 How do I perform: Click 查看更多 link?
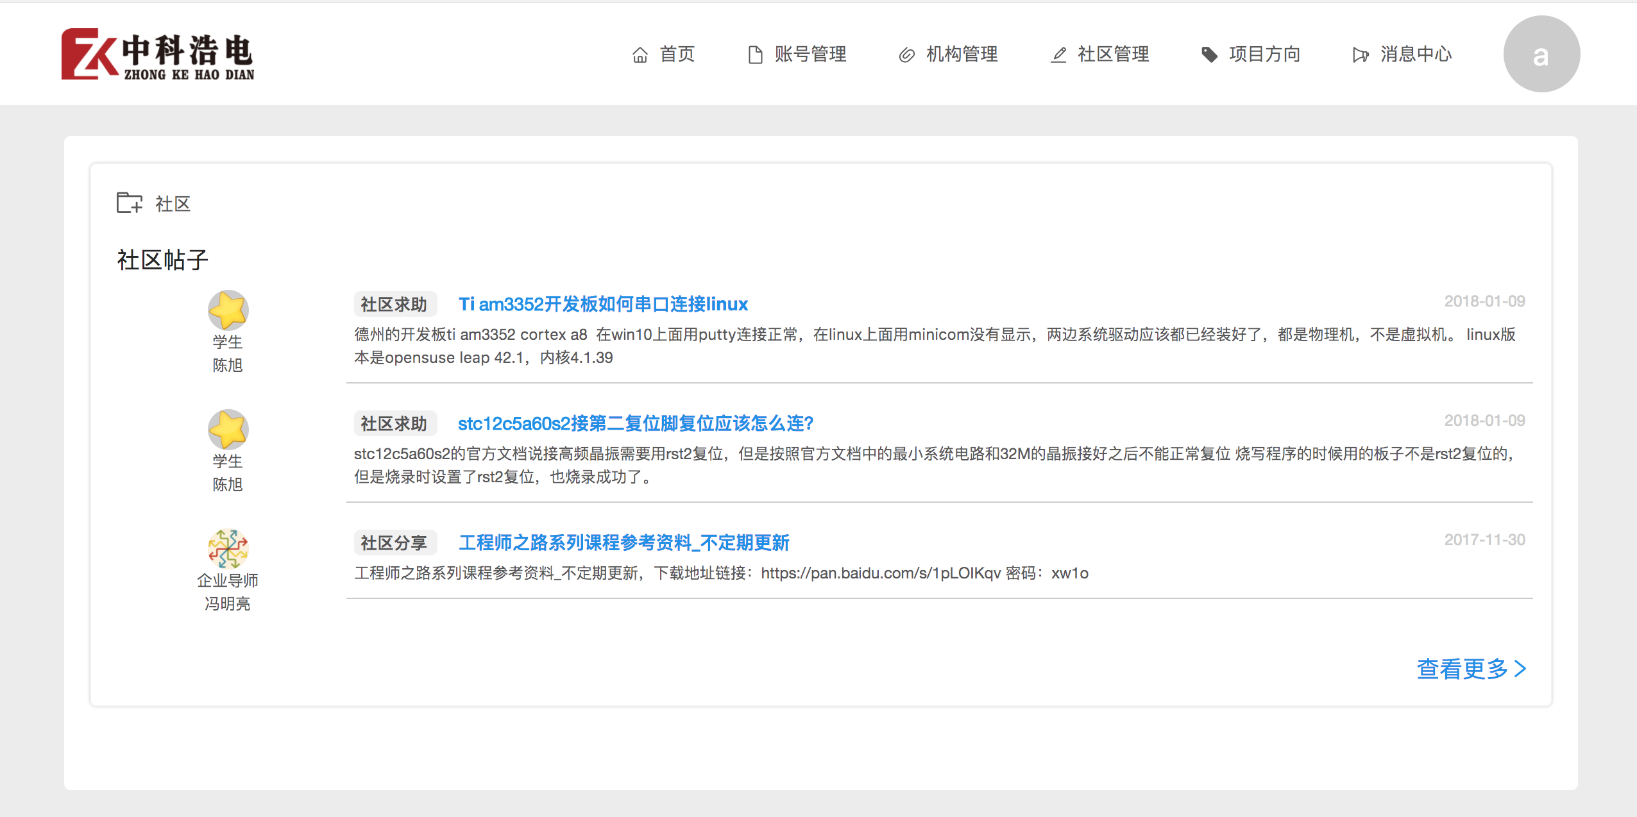(1462, 669)
